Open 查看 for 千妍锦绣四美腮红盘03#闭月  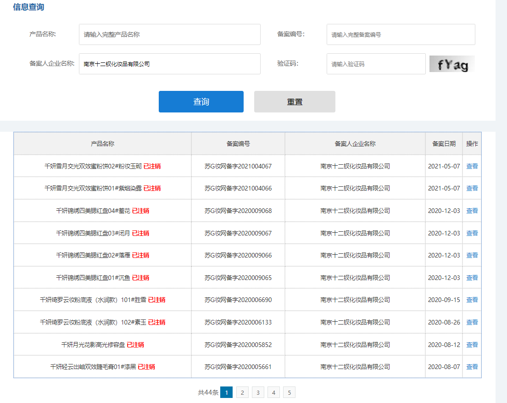(472, 233)
